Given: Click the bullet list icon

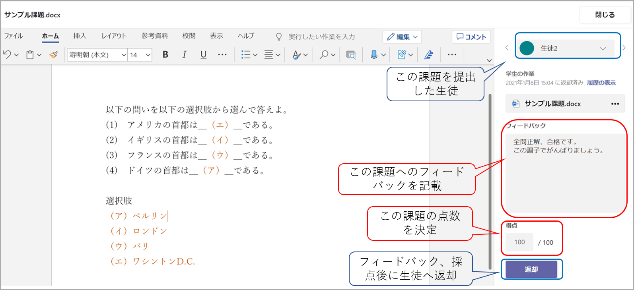Looking at the screenshot, I should 246,55.
